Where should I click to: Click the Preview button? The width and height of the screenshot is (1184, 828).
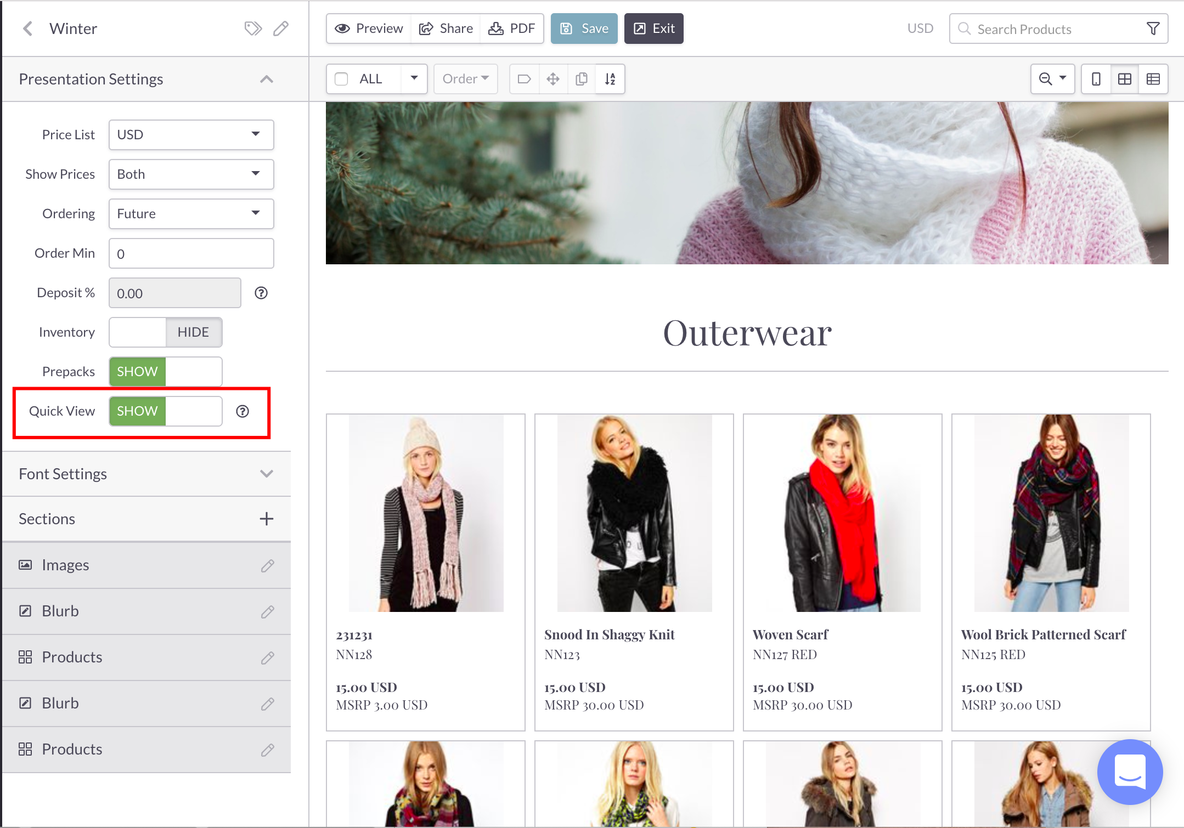click(x=369, y=29)
